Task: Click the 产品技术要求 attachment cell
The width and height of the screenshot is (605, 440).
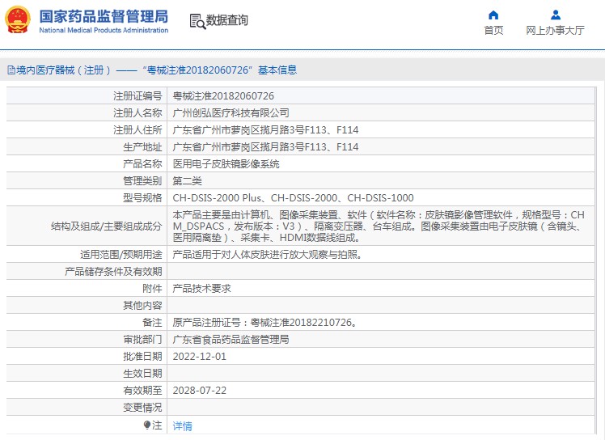Action: pyautogui.click(x=201, y=289)
